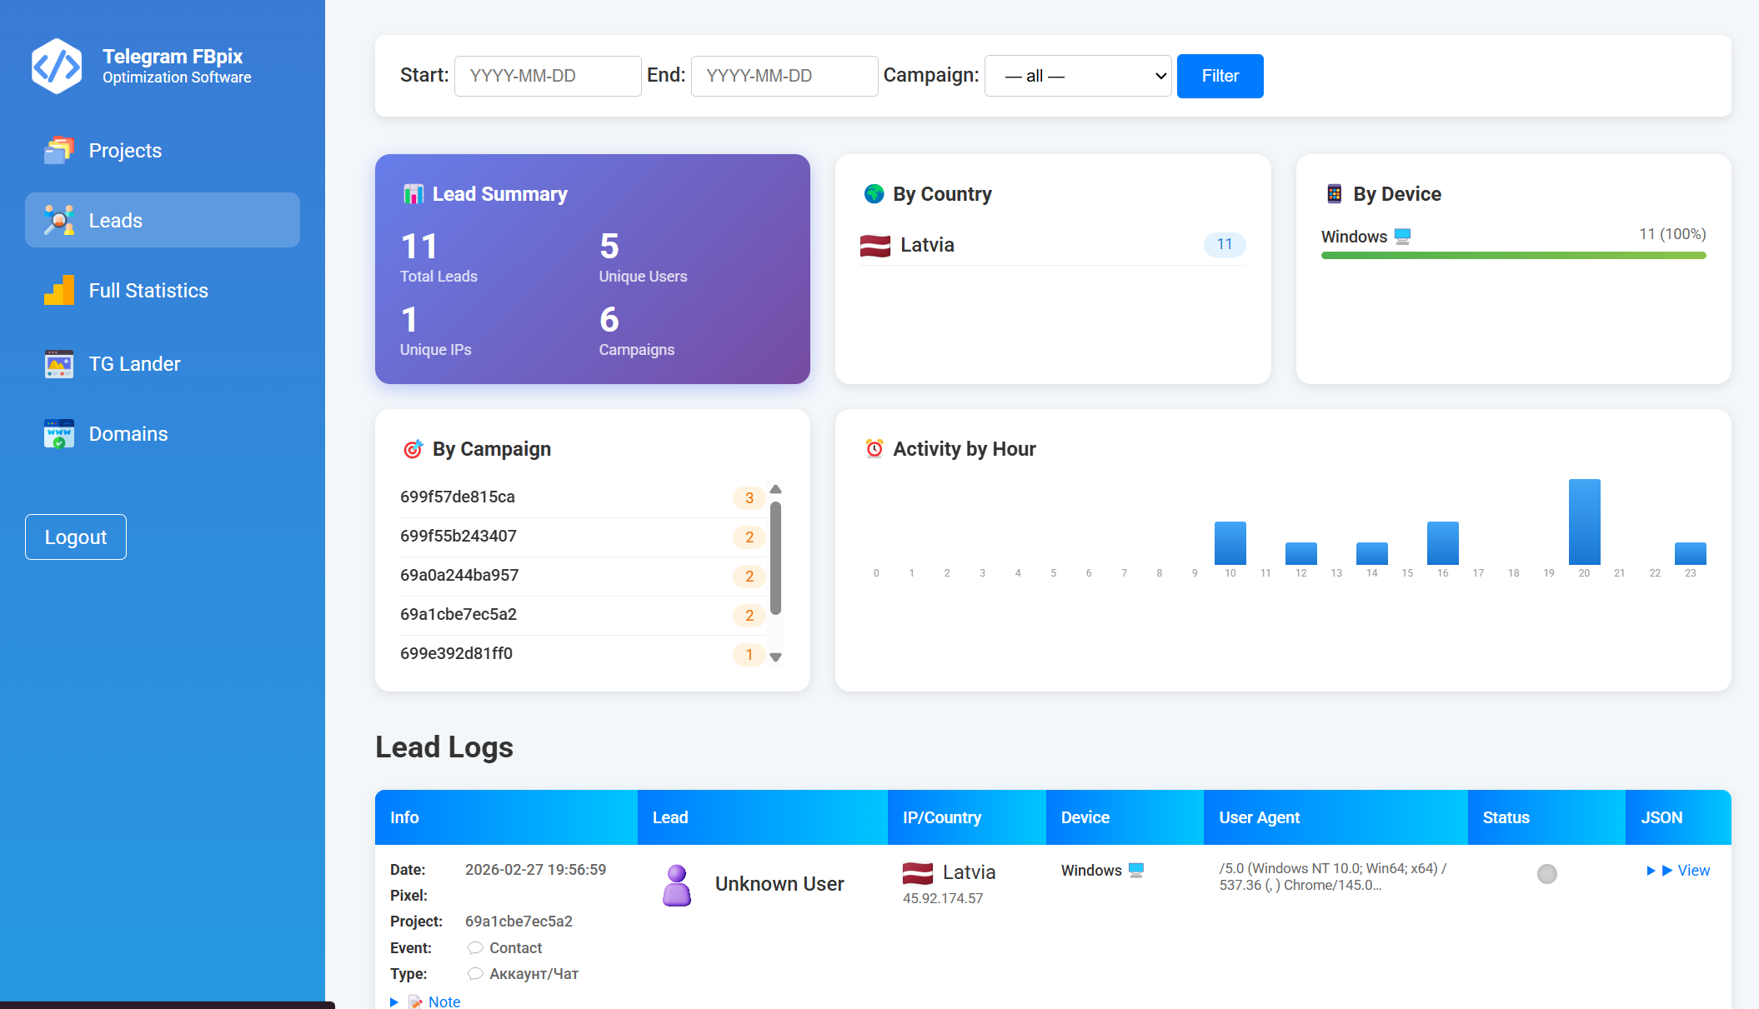The image size is (1759, 1009).
Task: Click the TG Lander sidebar icon
Action: 58,364
